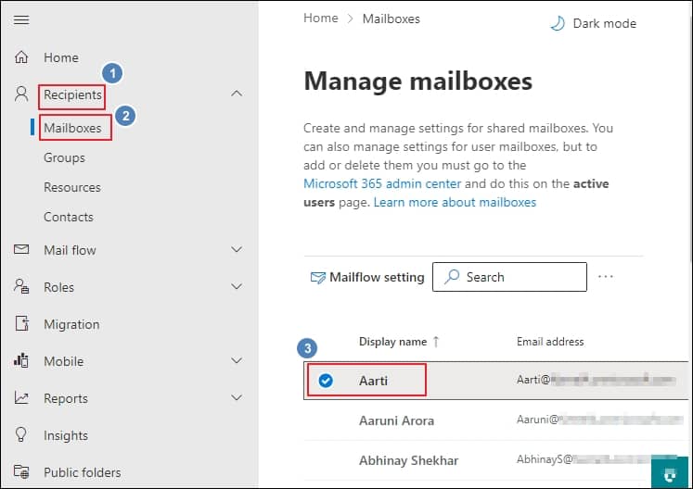The height and width of the screenshot is (489, 693).
Task: Click the Dark mode moon icon
Action: click(558, 23)
